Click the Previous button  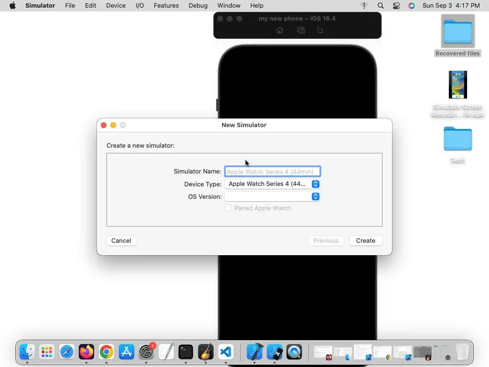[x=326, y=241]
